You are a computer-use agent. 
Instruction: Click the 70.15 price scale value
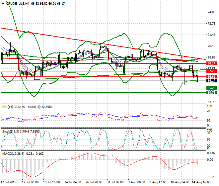pyautogui.click(x=212, y=46)
